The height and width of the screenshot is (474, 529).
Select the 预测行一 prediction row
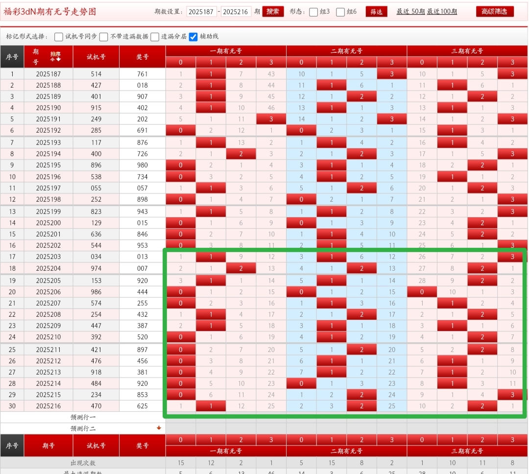point(83,417)
